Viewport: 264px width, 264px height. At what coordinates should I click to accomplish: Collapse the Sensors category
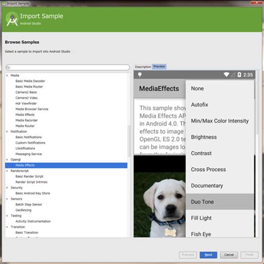click(x=7, y=199)
